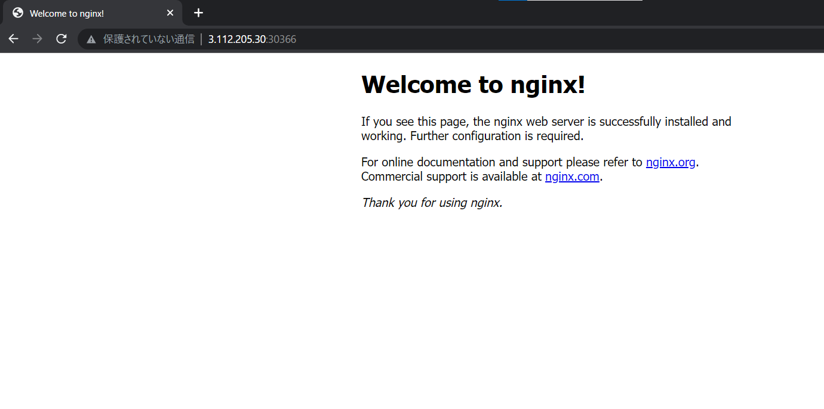This screenshot has height=409, width=824.
Task: Close the Welcome to nginx! tab
Action: coord(170,13)
